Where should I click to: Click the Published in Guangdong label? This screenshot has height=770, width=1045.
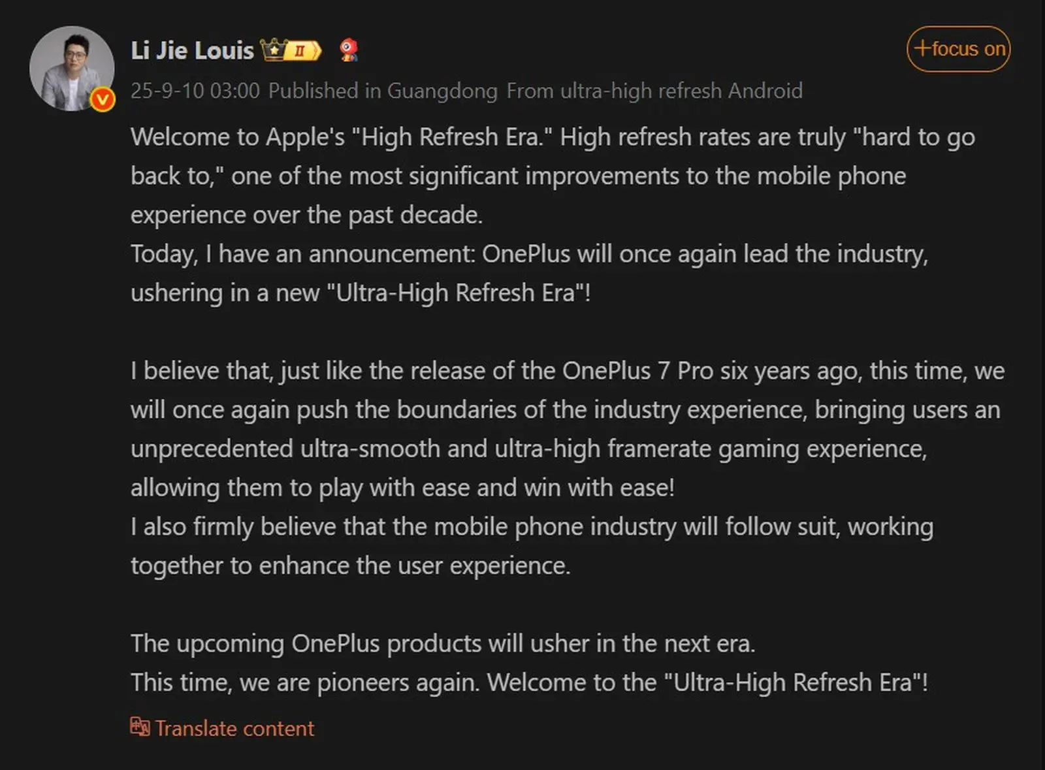pyautogui.click(x=383, y=91)
